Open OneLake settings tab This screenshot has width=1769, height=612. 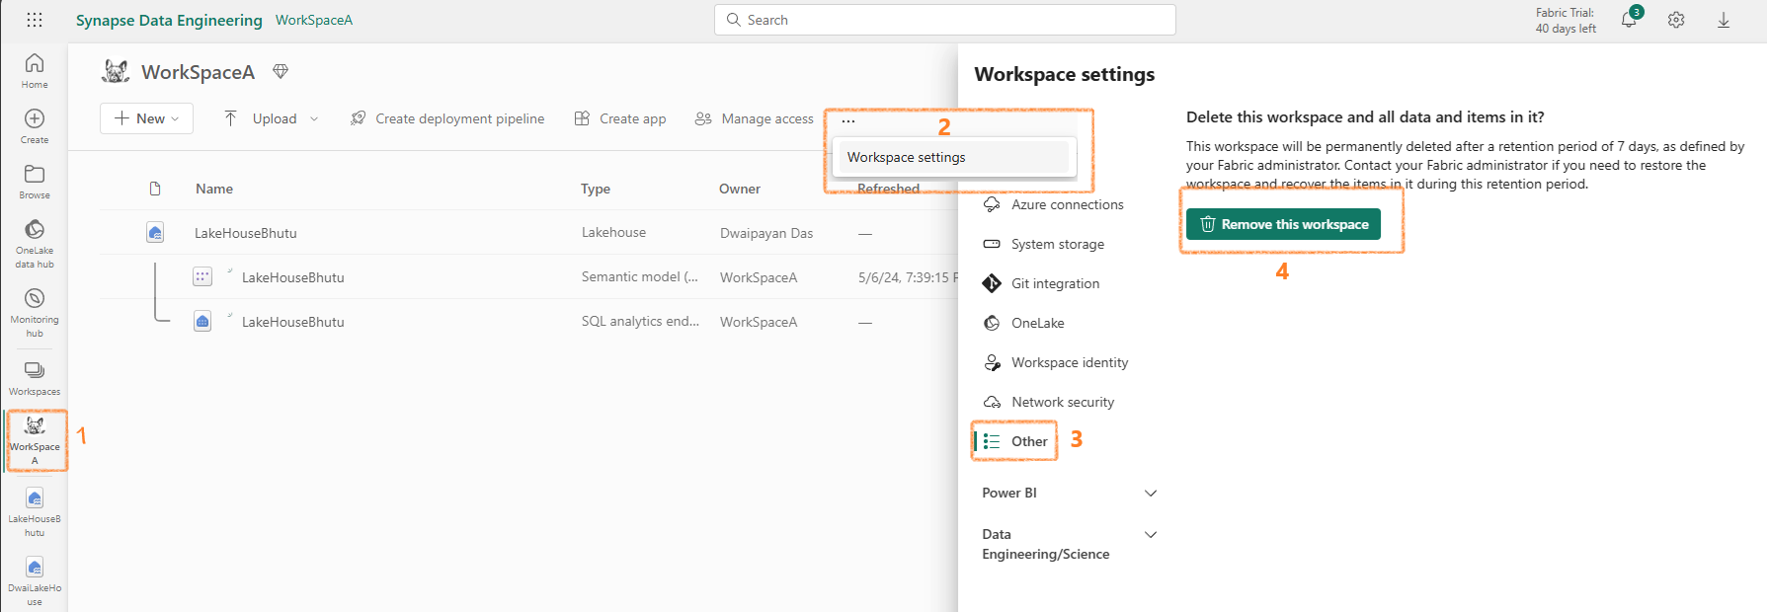[1024, 323]
